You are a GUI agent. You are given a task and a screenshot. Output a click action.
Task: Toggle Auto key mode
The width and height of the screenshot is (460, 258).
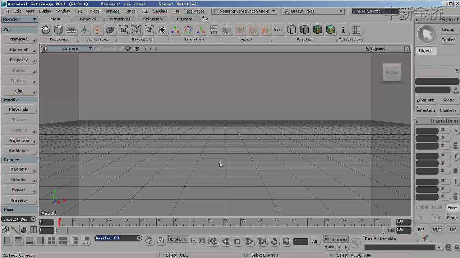tap(330, 247)
